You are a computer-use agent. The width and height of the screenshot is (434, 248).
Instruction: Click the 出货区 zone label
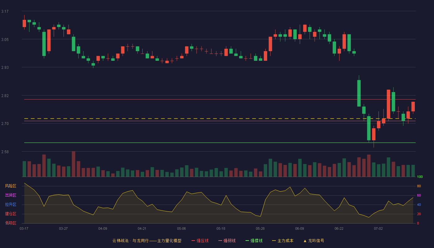pos(11,195)
